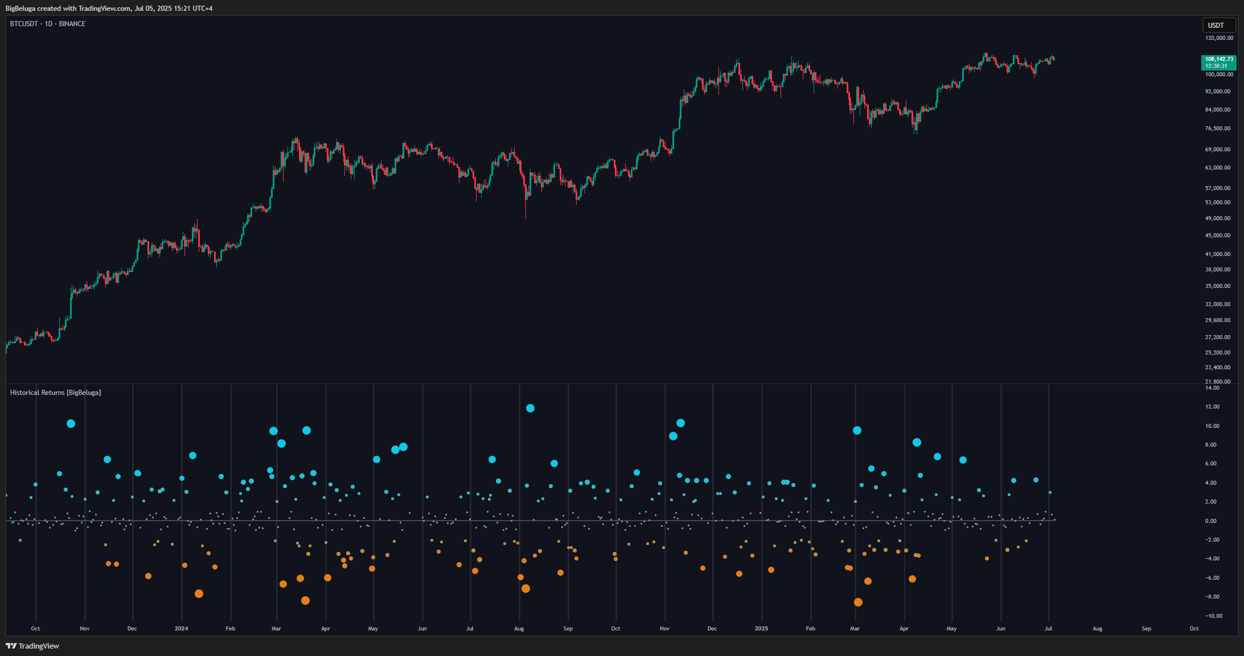Screen dimensions: 1244x656
Task: Click the 14.00 value on the returns scale
Action: (x=1212, y=388)
